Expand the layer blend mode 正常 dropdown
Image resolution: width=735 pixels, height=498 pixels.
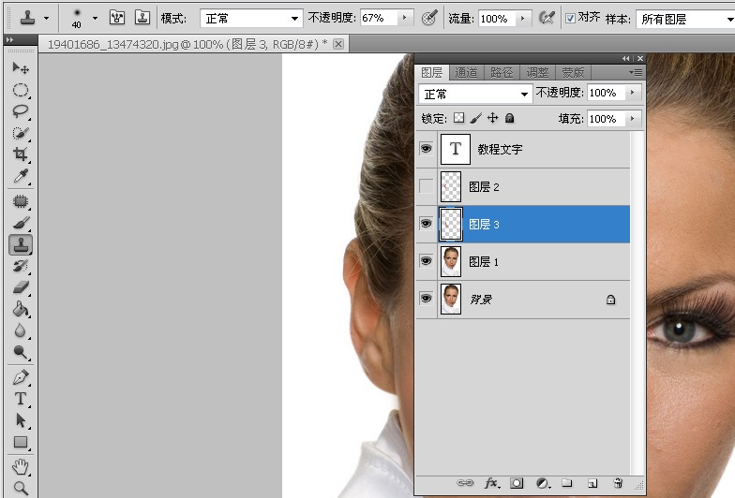(474, 94)
